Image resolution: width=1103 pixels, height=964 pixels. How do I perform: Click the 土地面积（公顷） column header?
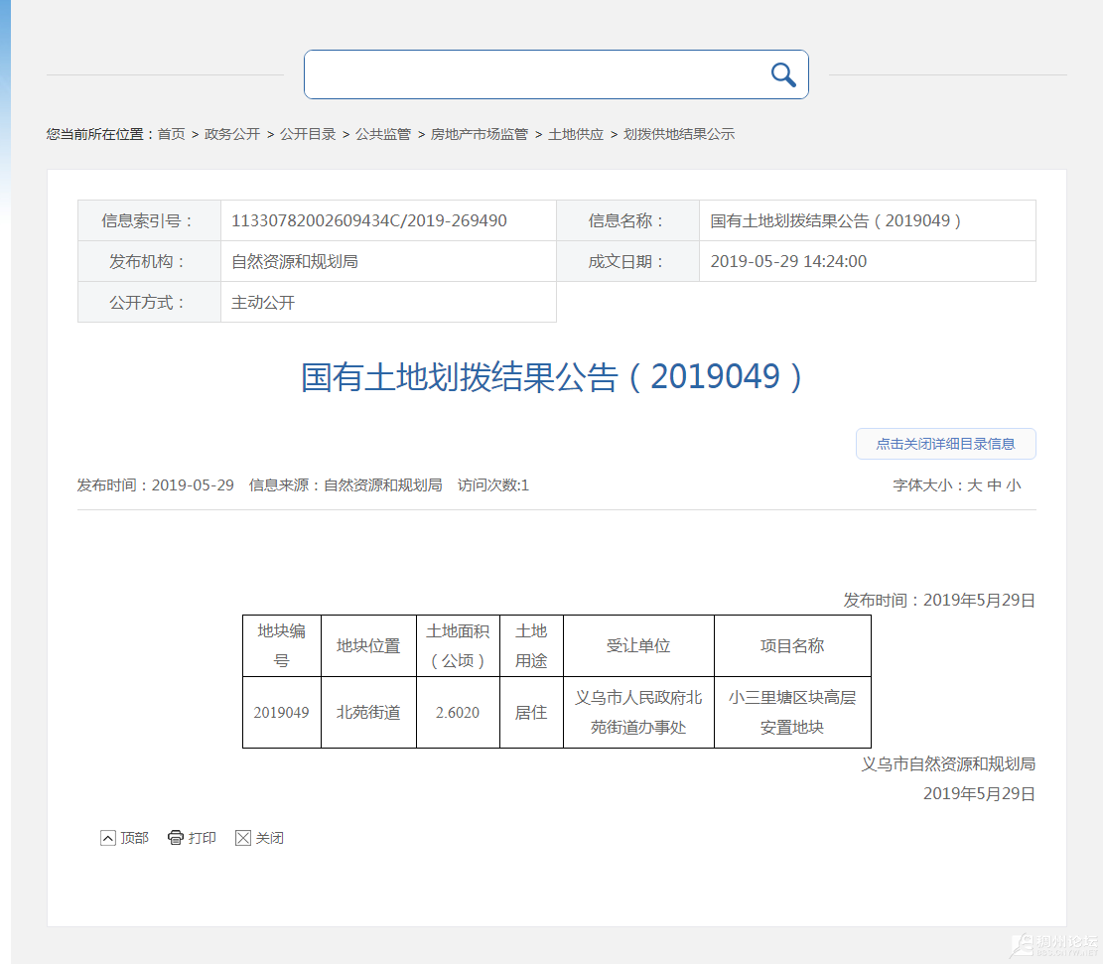tap(458, 646)
